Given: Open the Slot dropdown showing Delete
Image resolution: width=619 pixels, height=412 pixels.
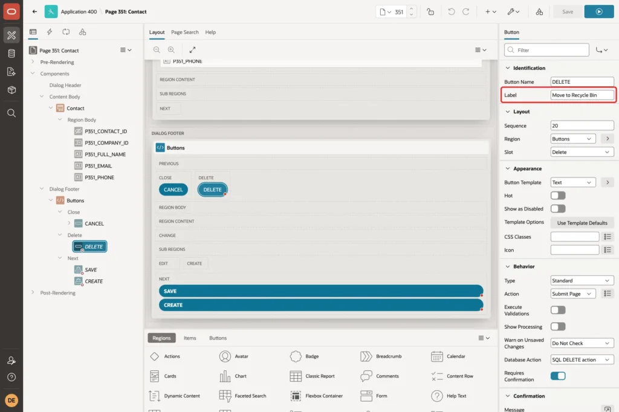Looking at the screenshot, I should click(582, 152).
